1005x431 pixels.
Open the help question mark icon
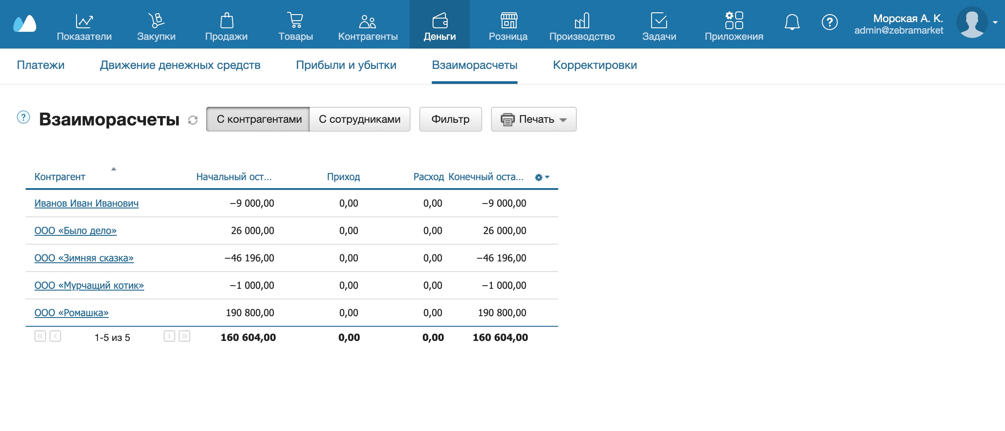[830, 22]
